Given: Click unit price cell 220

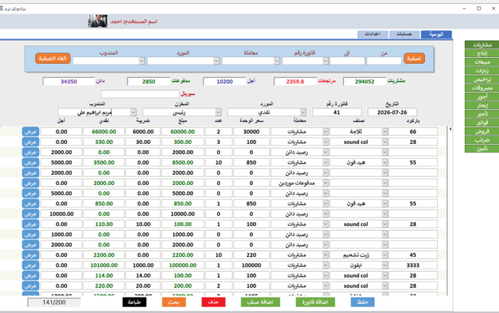Looking at the screenshot, I should 252,255.
